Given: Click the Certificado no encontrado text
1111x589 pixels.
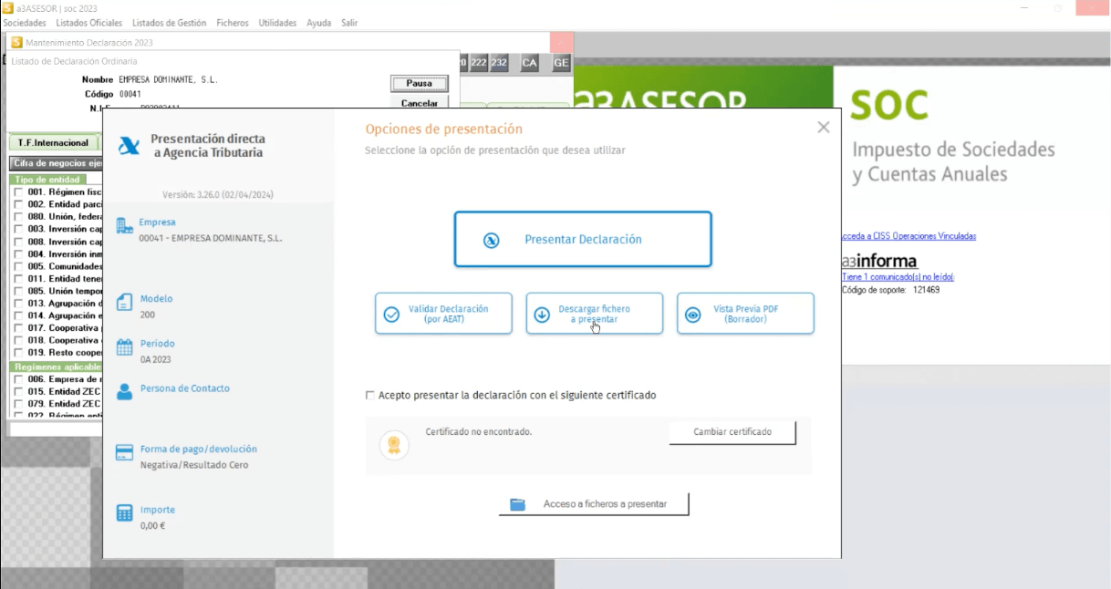Looking at the screenshot, I should tap(479, 432).
